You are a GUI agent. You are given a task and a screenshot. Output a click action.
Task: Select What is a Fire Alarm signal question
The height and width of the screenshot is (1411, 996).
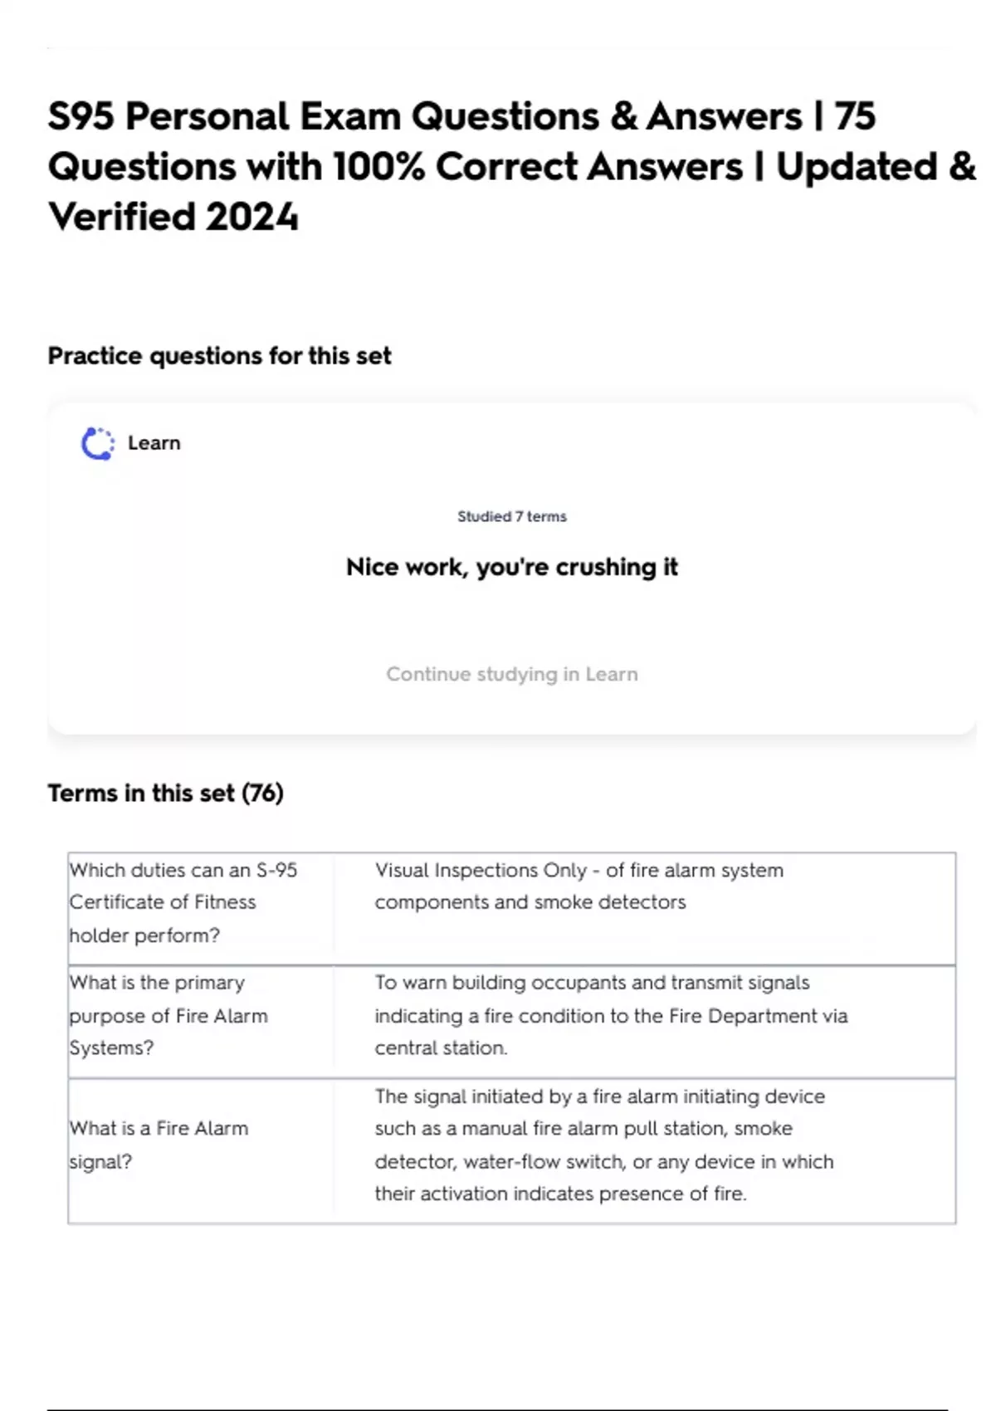tap(201, 1145)
